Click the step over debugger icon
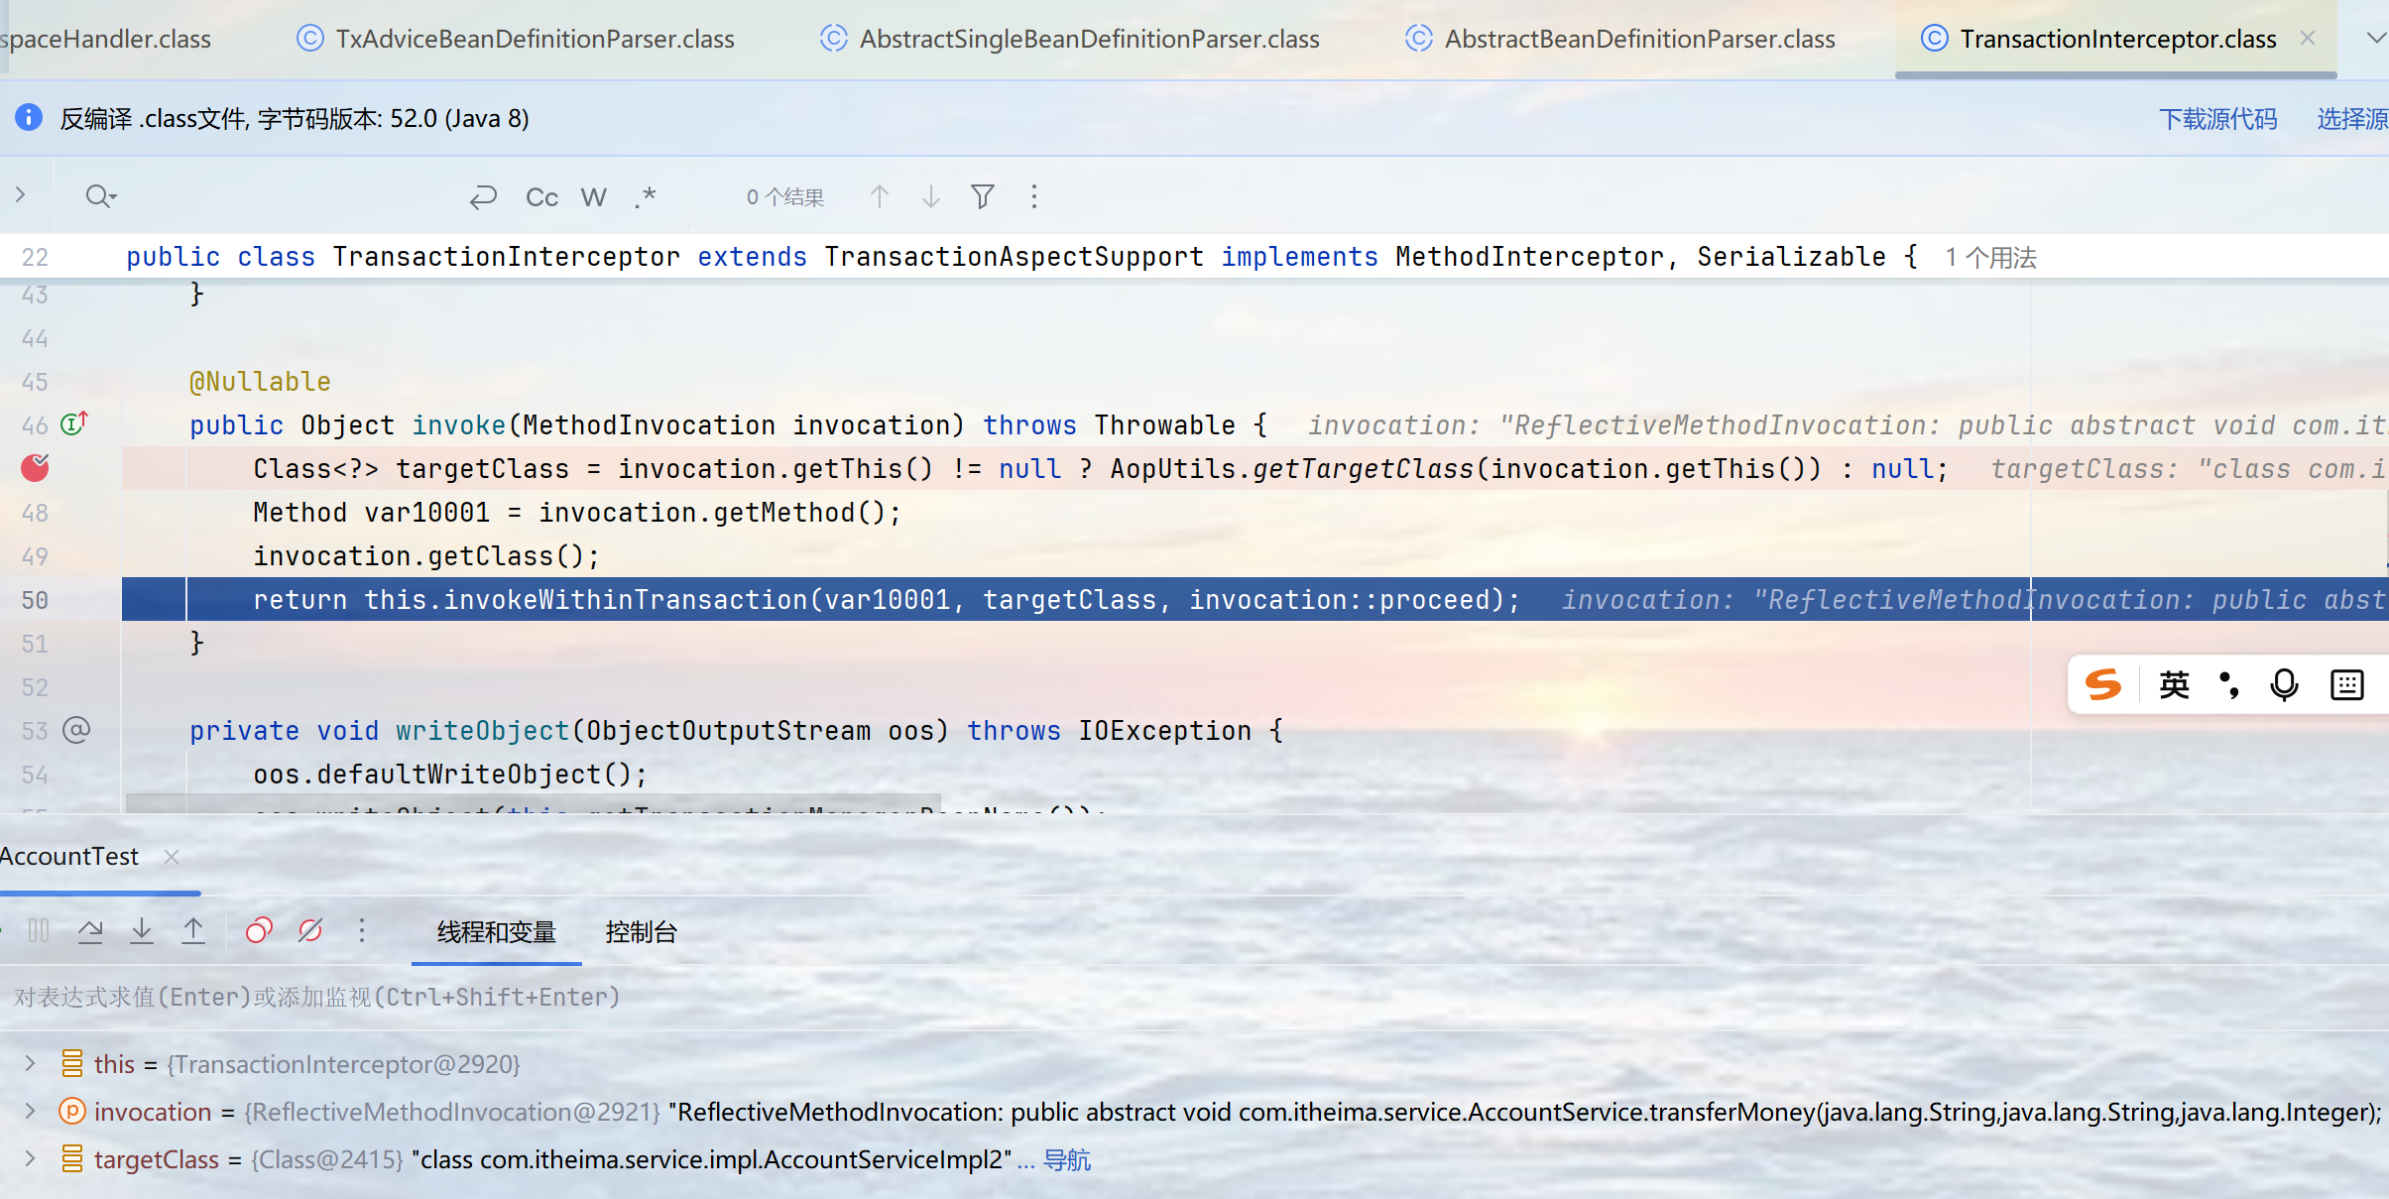 [x=90, y=930]
